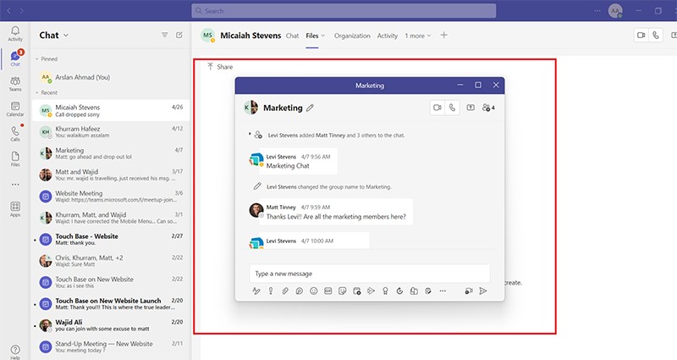
Task: Open the 'Khurram, Matt, and Wajid' chat
Action: pyautogui.click(x=111, y=218)
